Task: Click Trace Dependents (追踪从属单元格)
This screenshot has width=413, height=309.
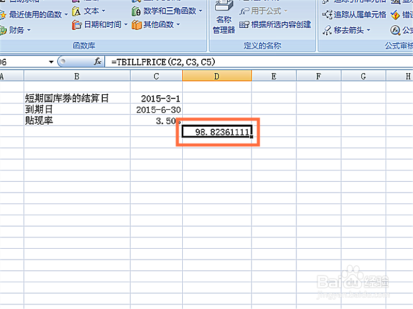Action: pyautogui.click(x=354, y=15)
